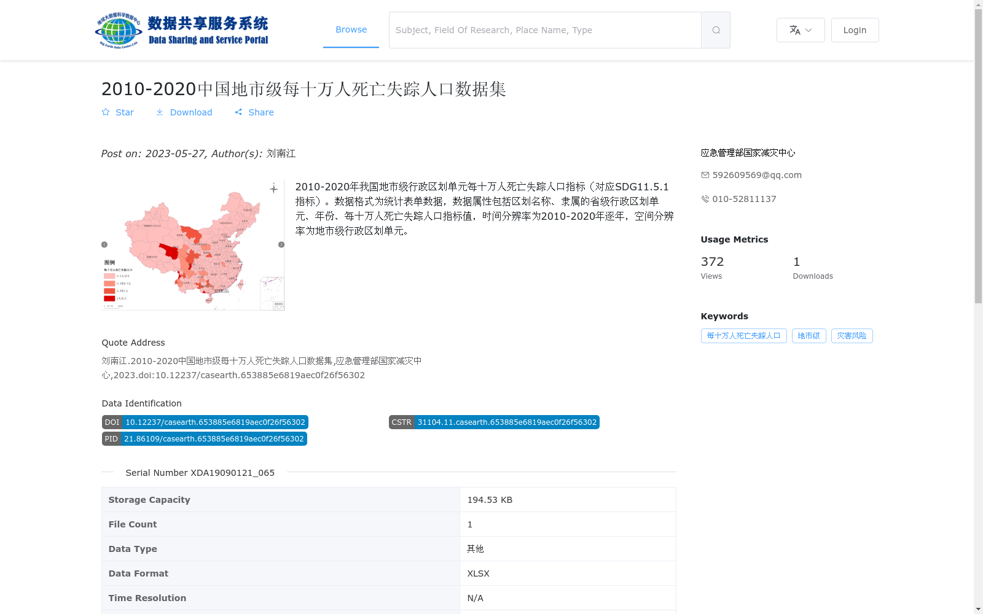Click the Data Type value 其他
This screenshot has height=614, width=983.
[475, 549]
